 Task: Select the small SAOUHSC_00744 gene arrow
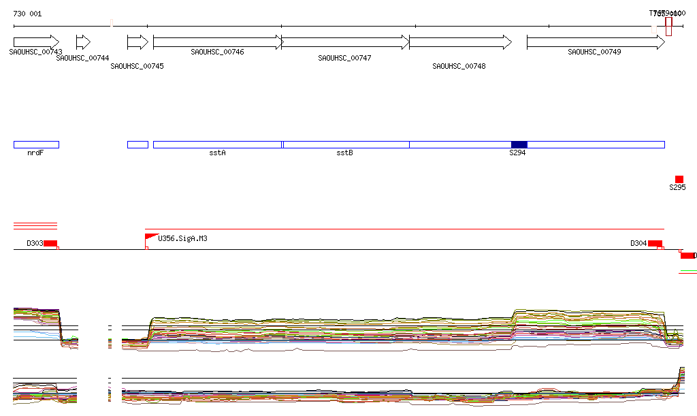83,42
